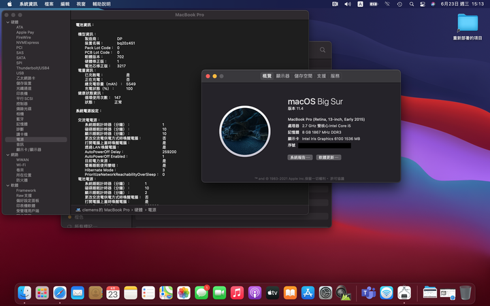Open the Wi-Fi utility app in the Dock
Image resolution: width=490 pixels, height=306 pixels.
click(387, 292)
